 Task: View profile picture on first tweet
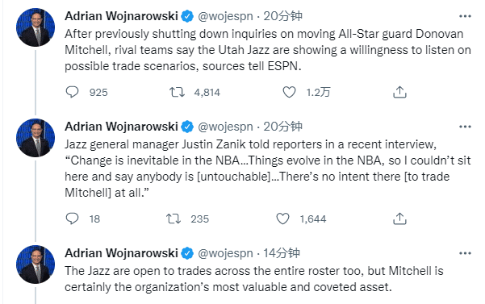click(36, 27)
